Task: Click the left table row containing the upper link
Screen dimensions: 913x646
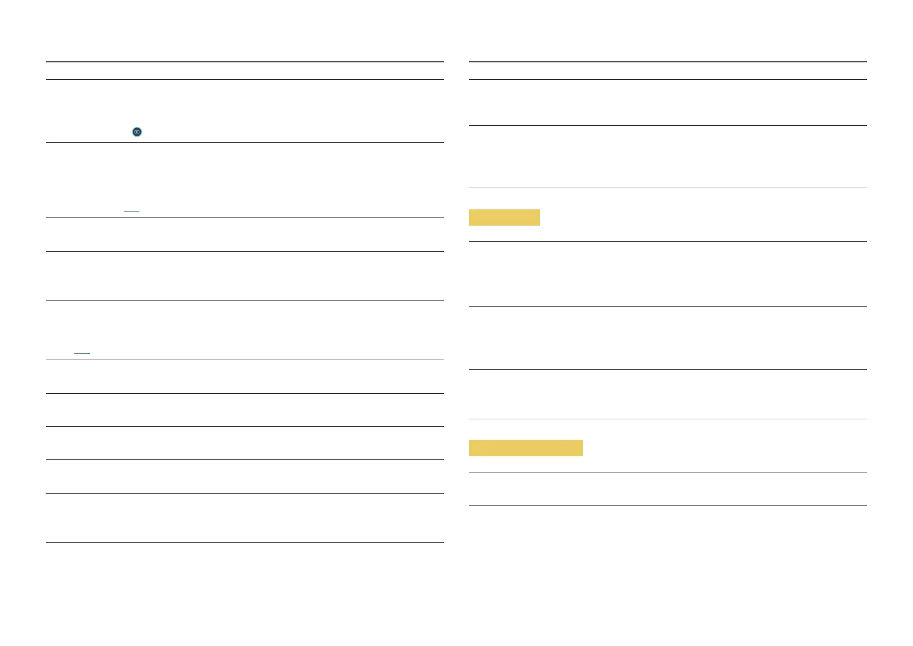Action: tap(245, 180)
